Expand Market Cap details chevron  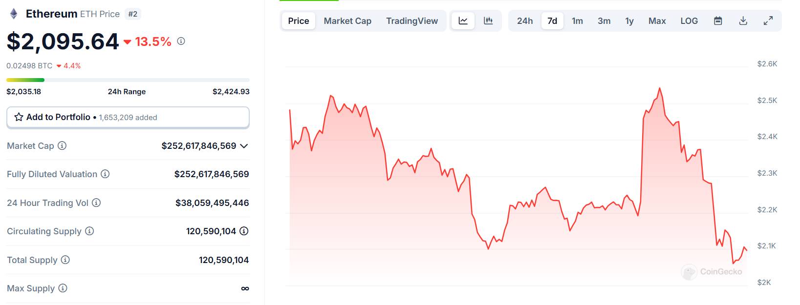pyautogui.click(x=244, y=146)
